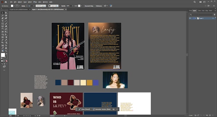Toggle Layers panel filter icon

(x=214, y=15)
